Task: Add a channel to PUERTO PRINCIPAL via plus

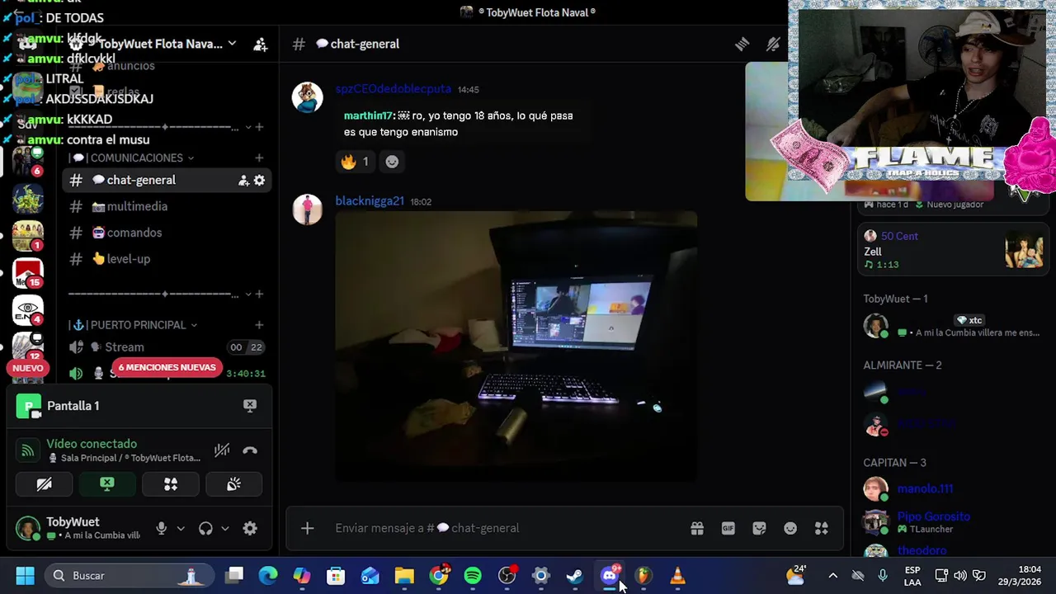Action: click(x=259, y=325)
